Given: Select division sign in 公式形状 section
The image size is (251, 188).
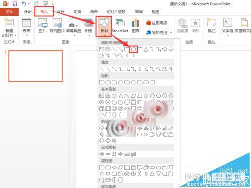Looking at the screenshot, I should pyautogui.click(x=120, y=154).
